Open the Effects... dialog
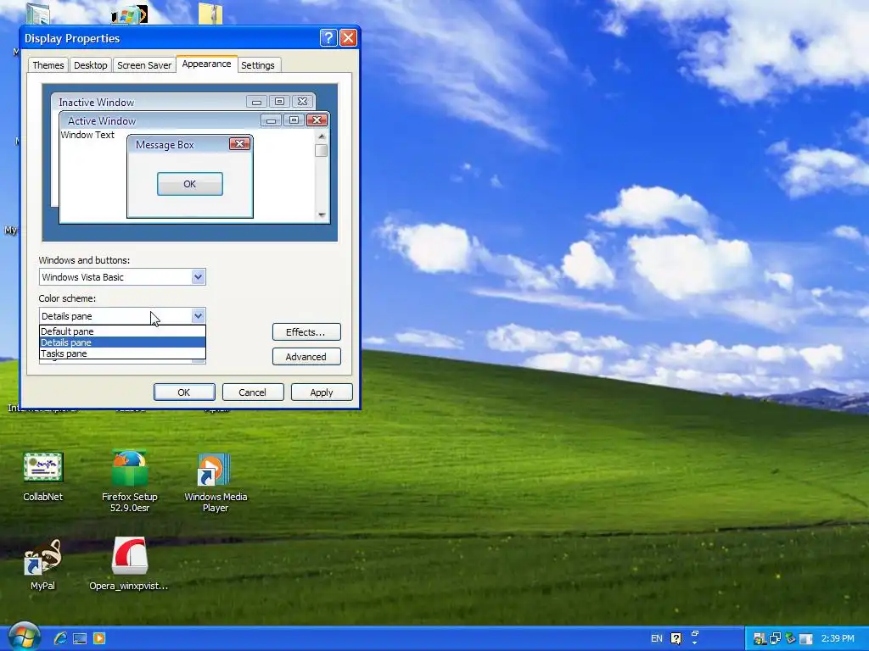This screenshot has height=651, width=869. click(306, 332)
